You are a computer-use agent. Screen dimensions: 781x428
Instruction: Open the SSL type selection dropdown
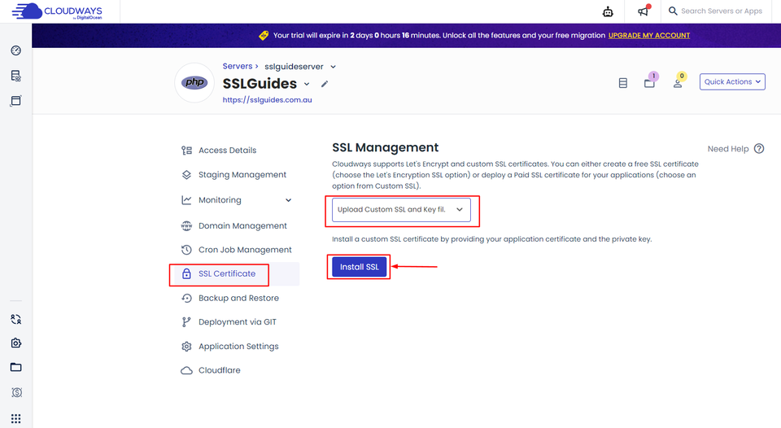pyautogui.click(x=401, y=209)
